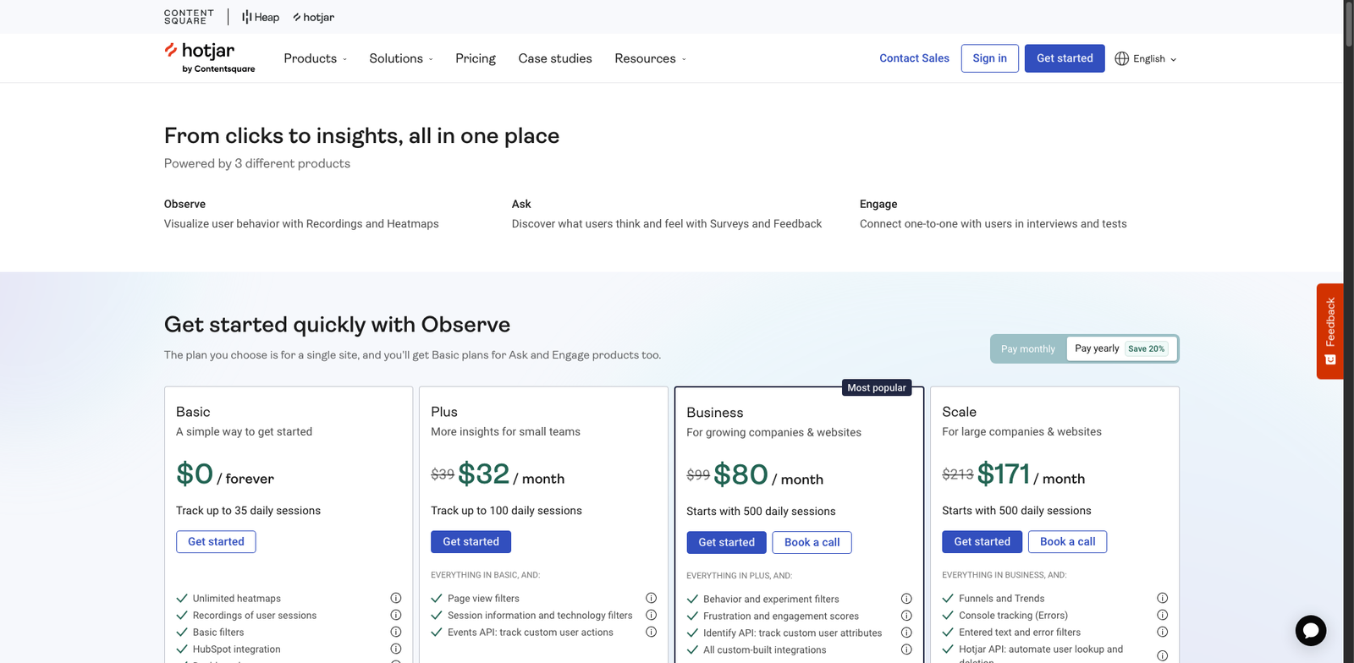Image resolution: width=1354 pixels, height=663 pixels.
Task: Click the hotjar flame logo in the top bar
Action: 296,16
